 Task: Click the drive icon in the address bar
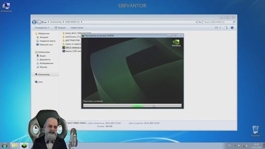click(x=45, y=22)
